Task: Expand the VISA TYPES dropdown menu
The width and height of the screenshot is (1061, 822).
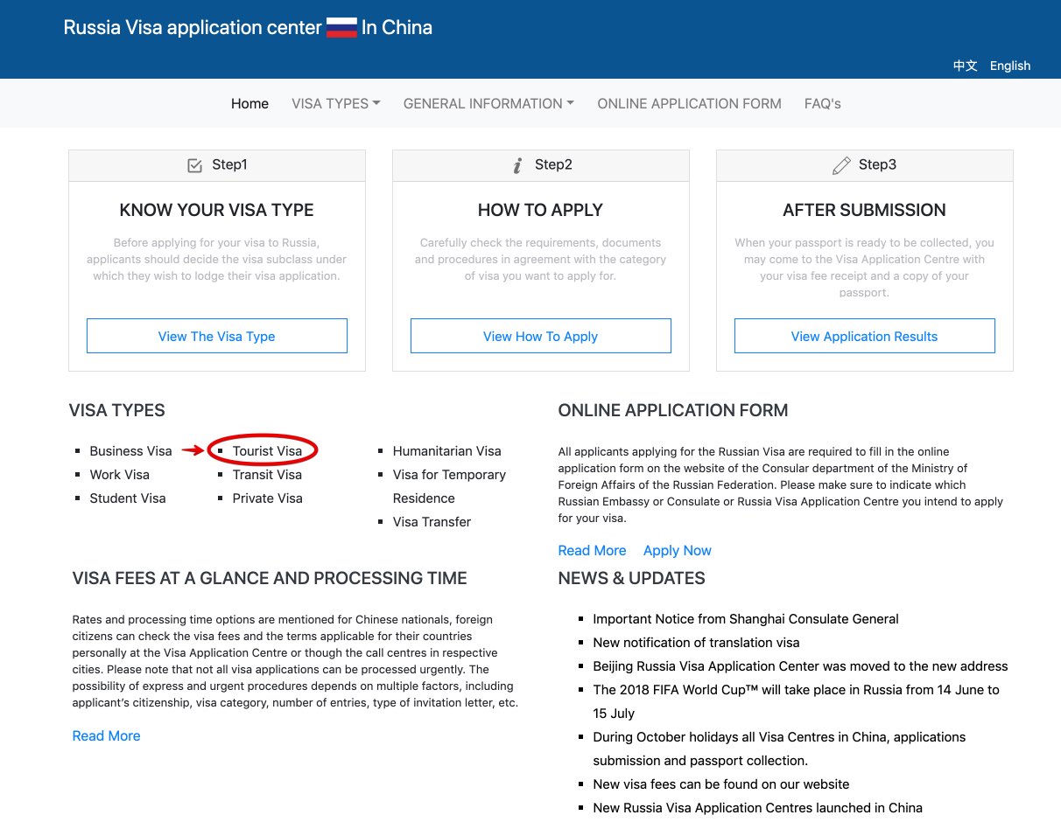Action: point(336,103)
